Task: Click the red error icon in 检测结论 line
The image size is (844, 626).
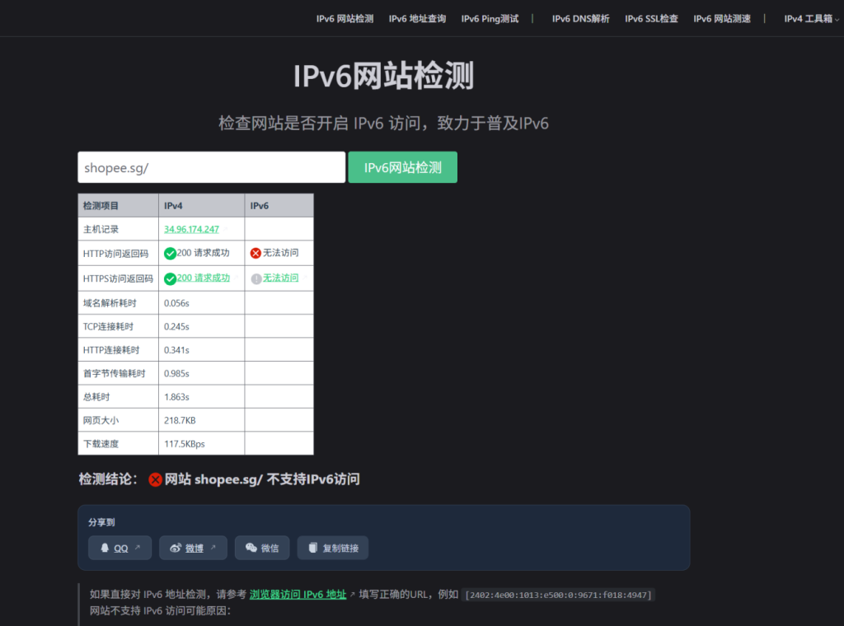Action: pyautogui.click(x=154, y=479)
